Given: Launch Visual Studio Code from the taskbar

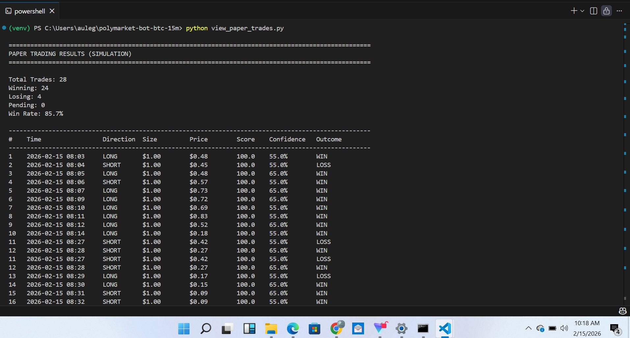Looking at the screenshot, I should click(444, 329).
